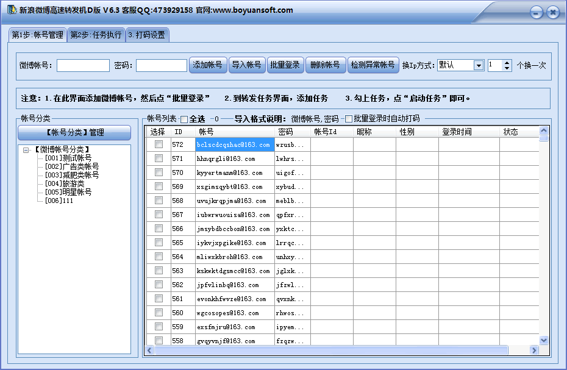Check the box for account ID 567
The width and height of the screenshot is (567, 370).
(x=159, y=215)
